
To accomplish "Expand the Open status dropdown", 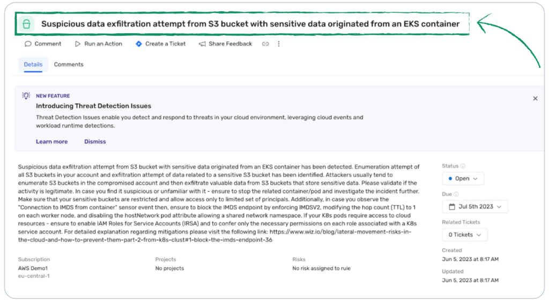I will click(x=463, y=179).
